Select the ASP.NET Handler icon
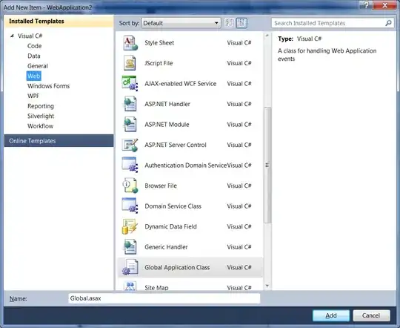Image resolution: width=400 pixels, height=328 pixels. click(130, 104)
